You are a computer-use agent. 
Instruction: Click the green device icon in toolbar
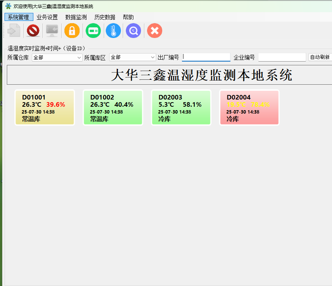[x=93, y=30]
